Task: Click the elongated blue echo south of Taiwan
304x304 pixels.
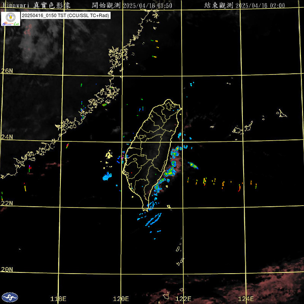Action: 154,219
